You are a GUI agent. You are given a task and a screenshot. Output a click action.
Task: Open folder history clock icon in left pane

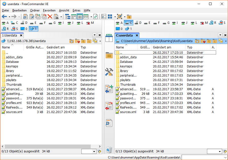click(x=71, y=41)
